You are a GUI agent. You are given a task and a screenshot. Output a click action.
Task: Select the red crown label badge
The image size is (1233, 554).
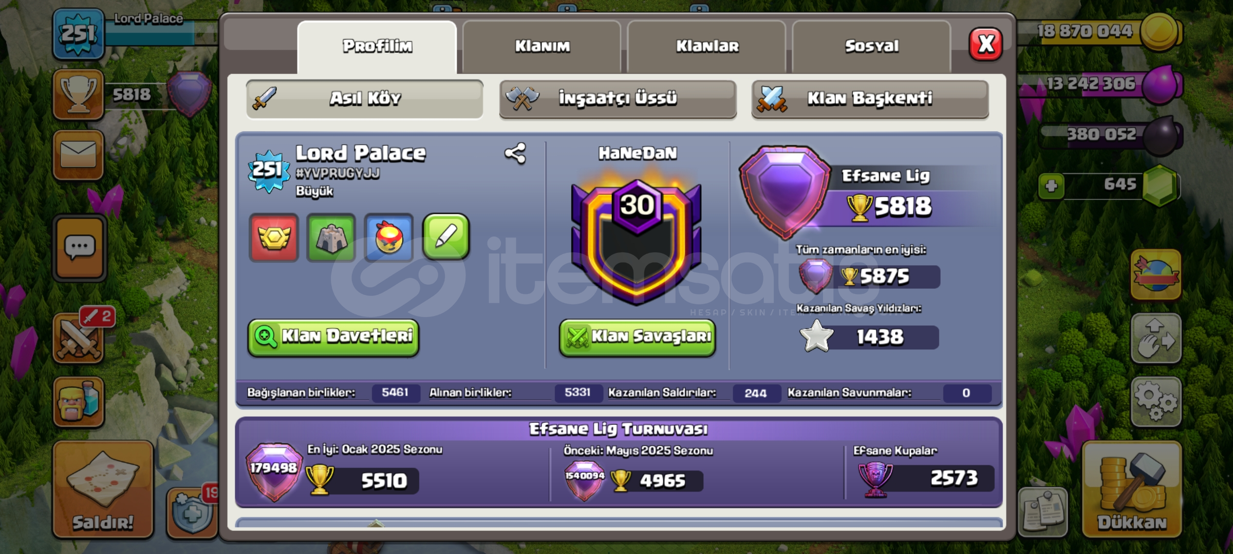point(274,238)
